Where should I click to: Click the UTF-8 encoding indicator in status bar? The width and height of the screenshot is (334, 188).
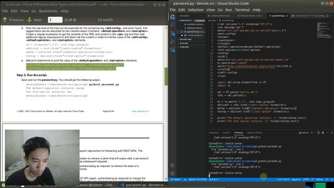coord(306,180)
